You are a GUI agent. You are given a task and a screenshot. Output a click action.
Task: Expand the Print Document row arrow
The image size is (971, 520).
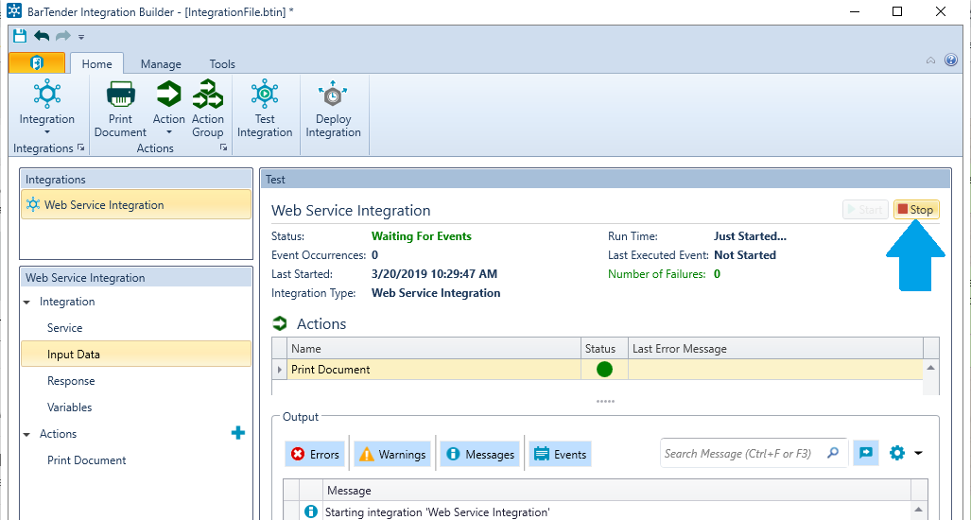click(279, 370)
